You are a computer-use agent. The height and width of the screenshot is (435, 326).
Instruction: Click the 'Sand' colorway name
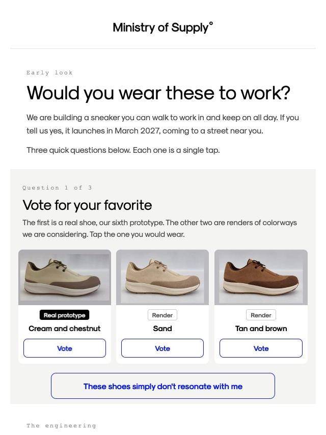[162, 329]
